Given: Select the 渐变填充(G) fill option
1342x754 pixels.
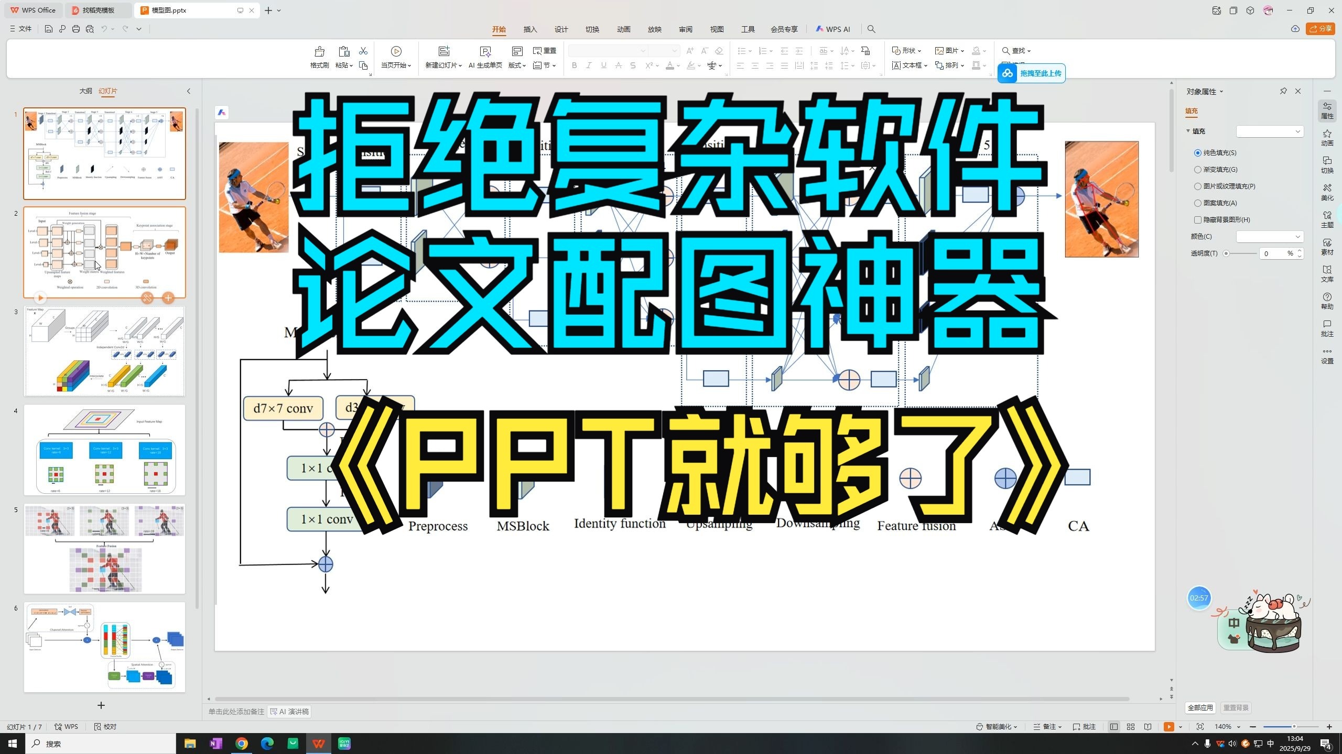Looking at the screenshot, I should [x=1198, y=169].
